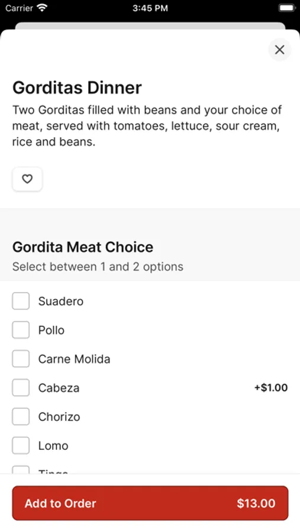Tick the Cabeza checkbox

pos(21,387)
